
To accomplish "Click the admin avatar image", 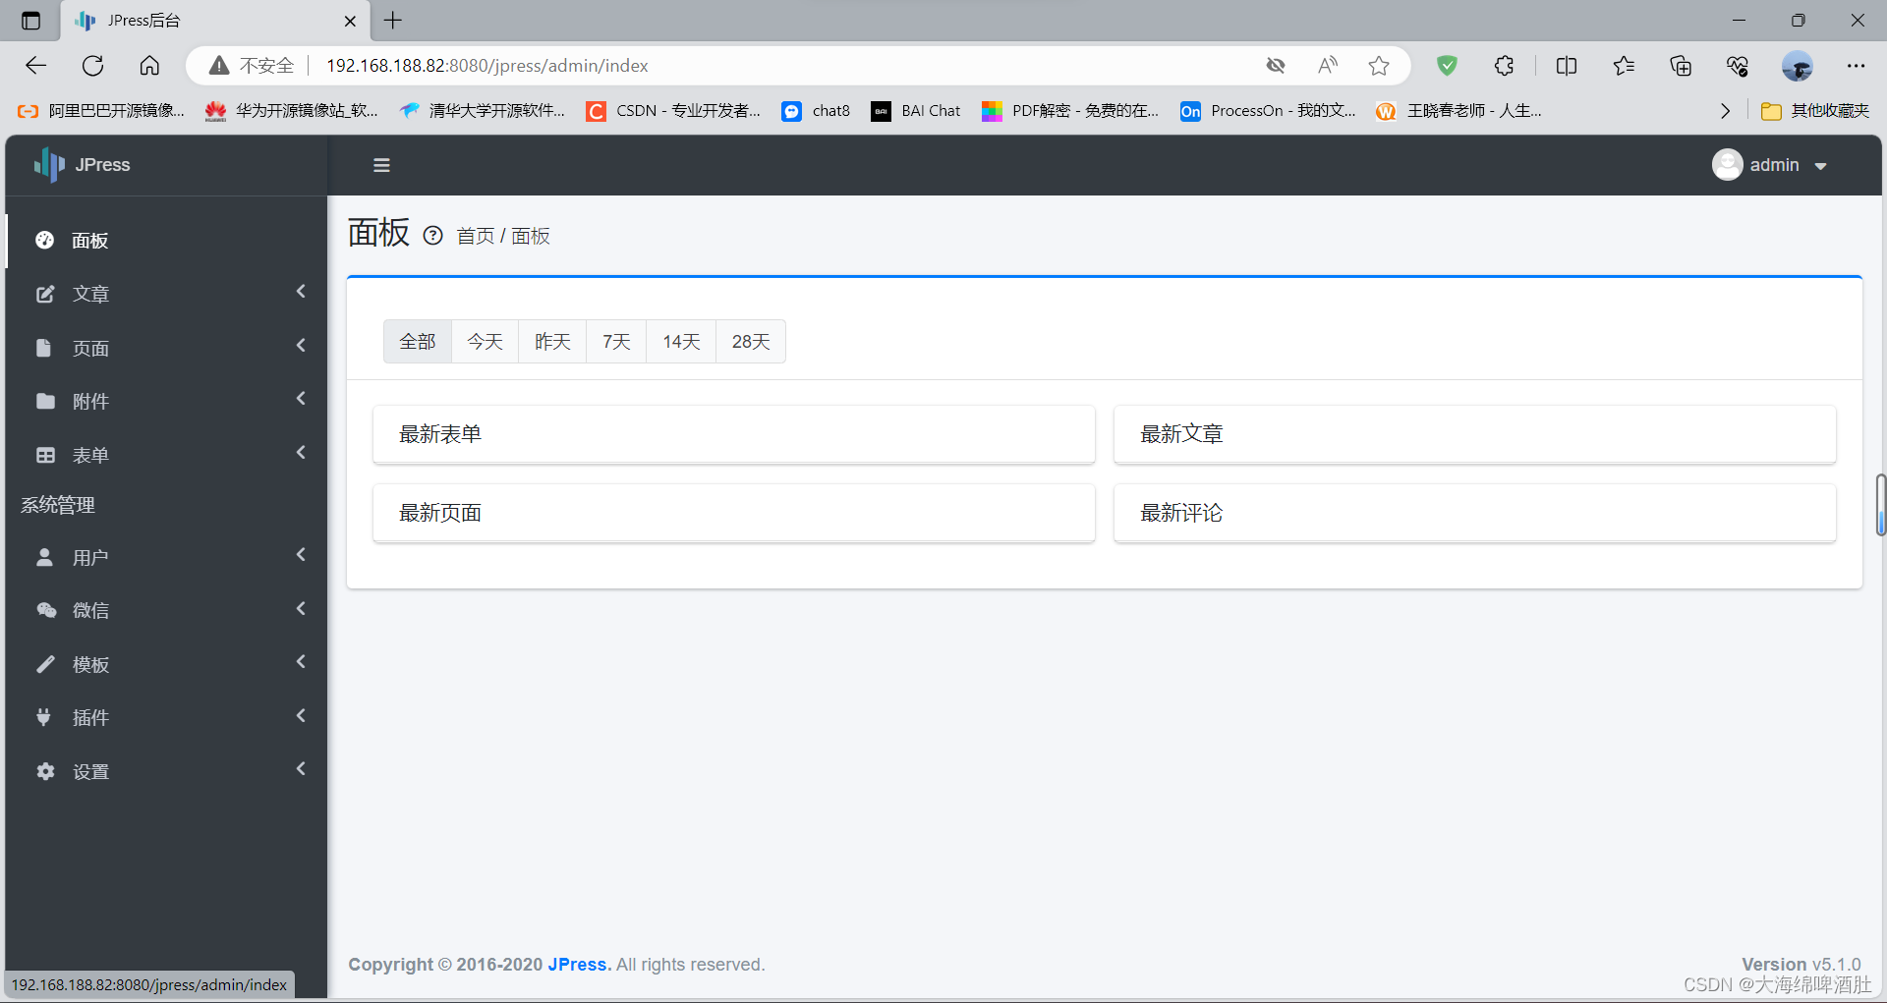I will [1727, 165].
